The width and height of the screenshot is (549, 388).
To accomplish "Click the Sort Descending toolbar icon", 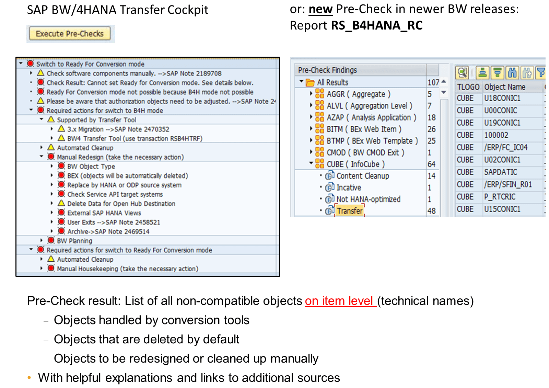I will click(x=498, y=72).
